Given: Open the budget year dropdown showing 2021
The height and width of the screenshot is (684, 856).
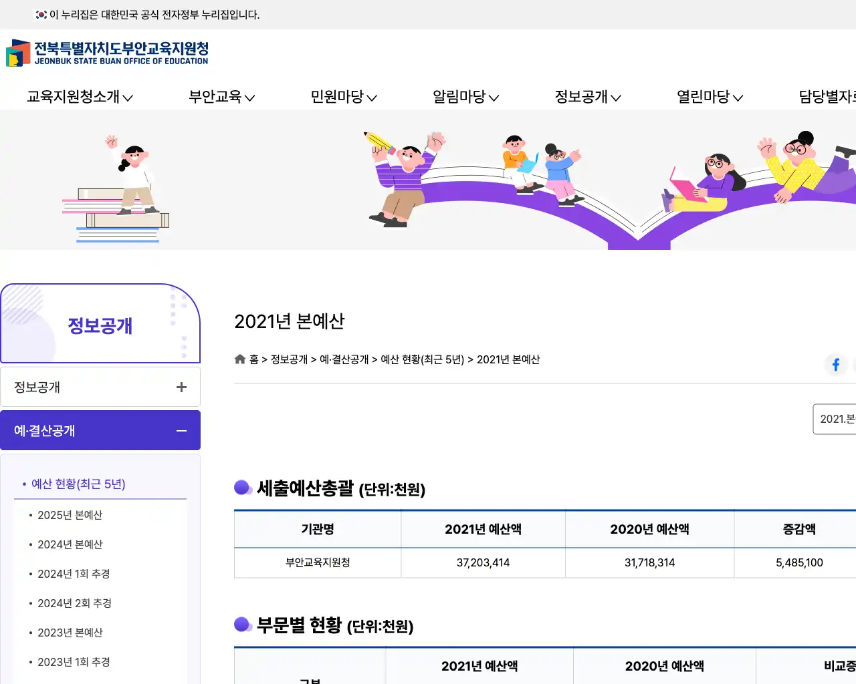Looking at the screenshot, I should click(835, 419).
